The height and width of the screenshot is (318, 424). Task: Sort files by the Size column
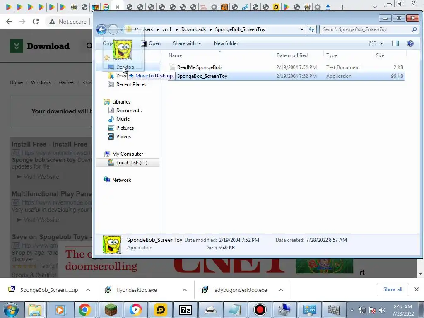pyautogui.click(x=380, y=55)
